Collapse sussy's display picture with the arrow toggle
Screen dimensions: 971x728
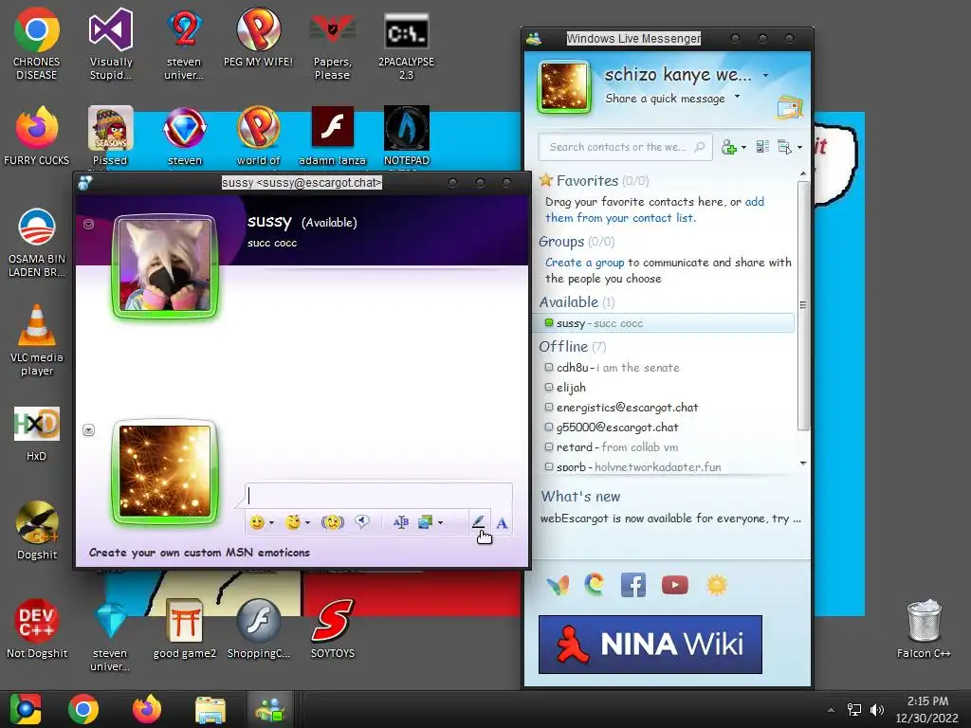click(x=88, y=224)
